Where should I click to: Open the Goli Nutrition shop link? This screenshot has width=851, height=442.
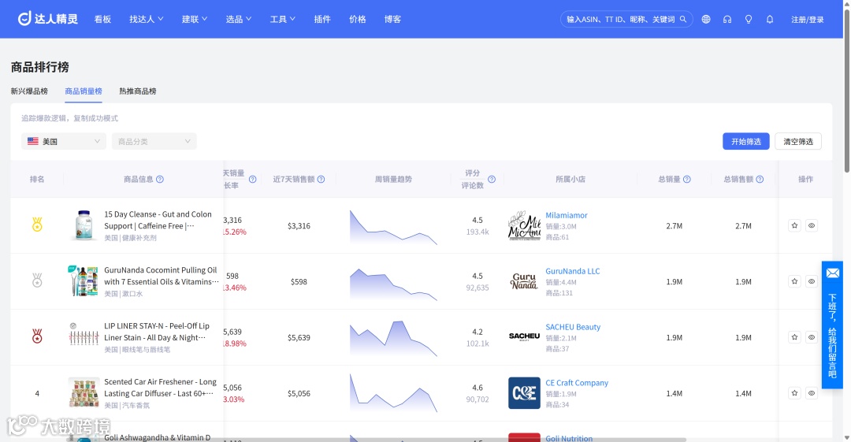(569, 438)
